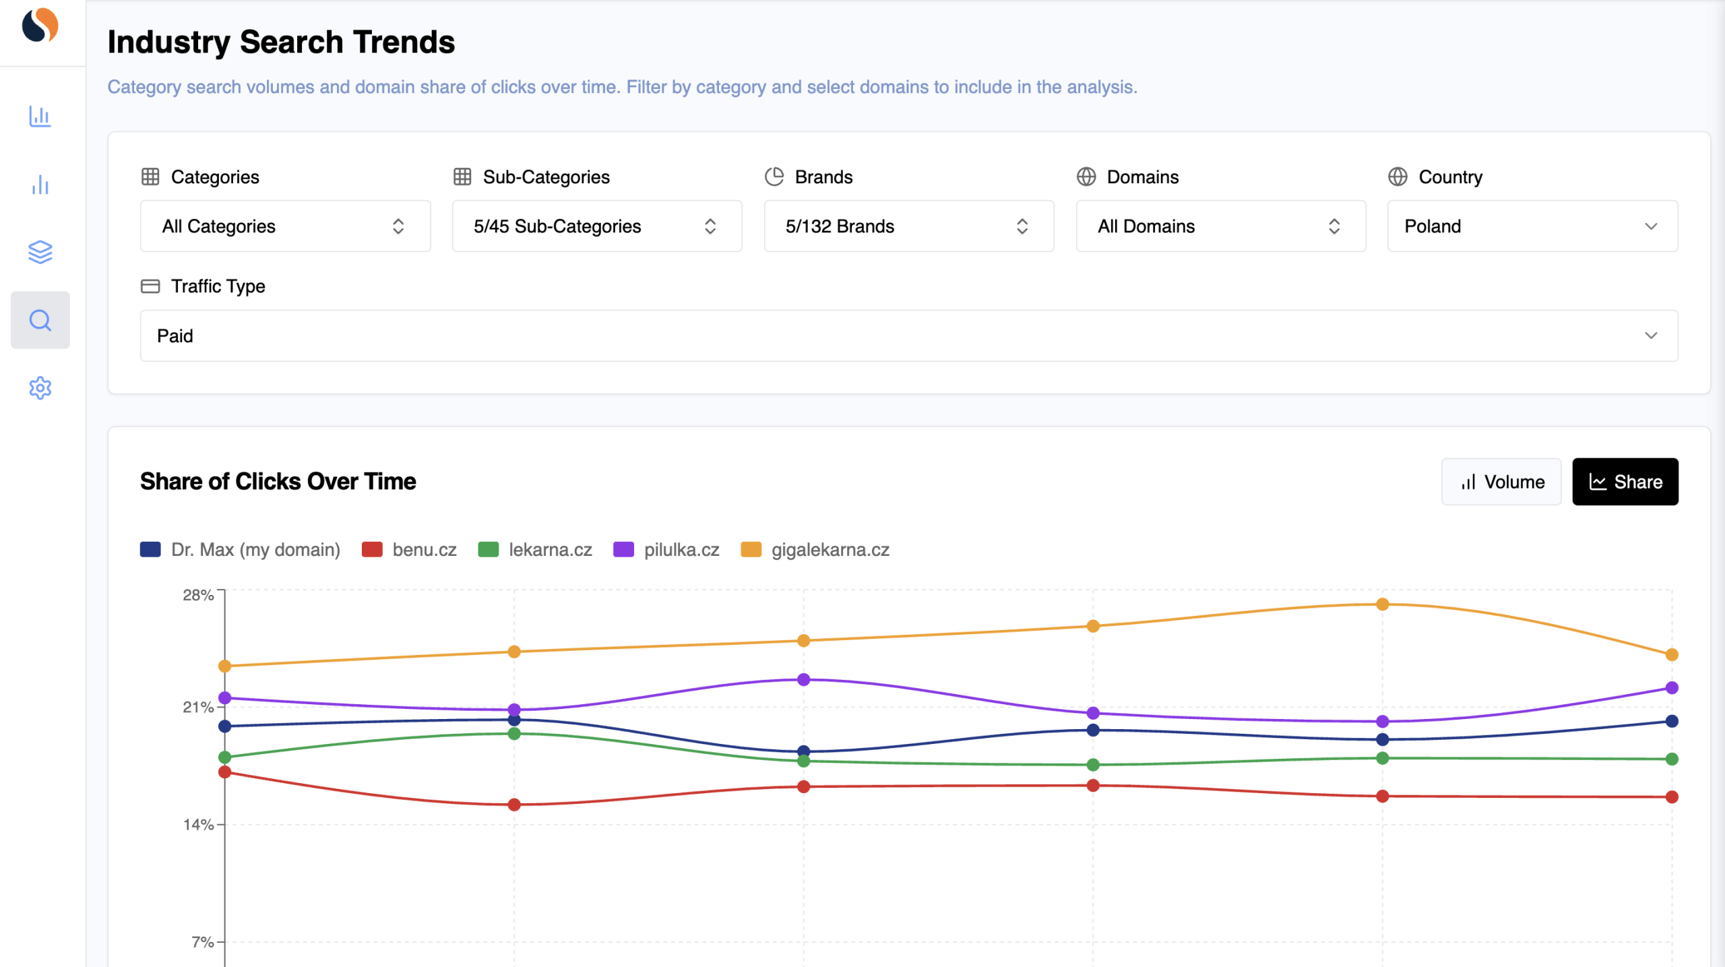Open the All Categories dropdown
This screenshot has height=967, width=1725.
click(x=285, y=226)
